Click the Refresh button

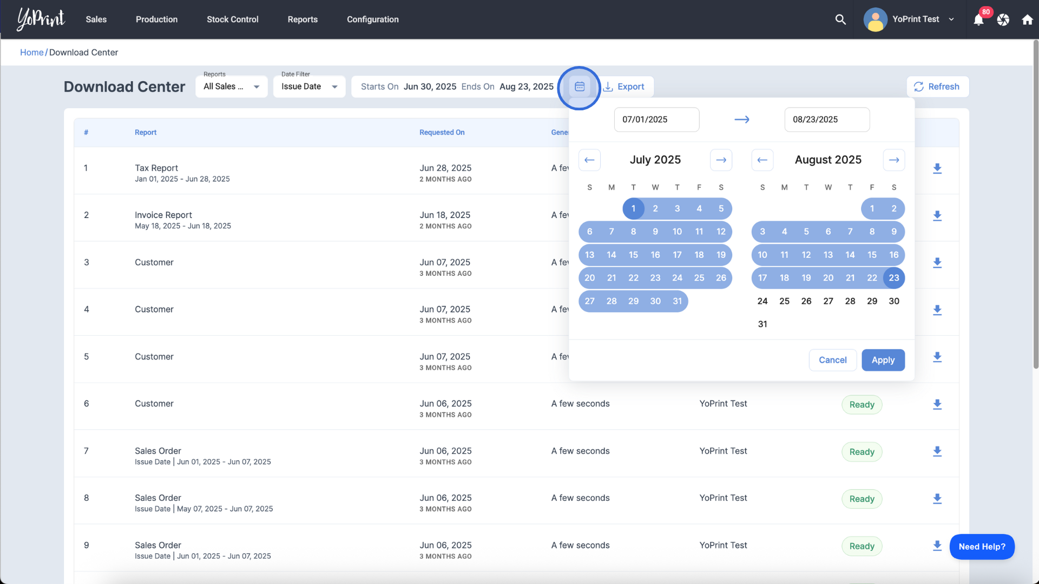[x=937, y=87]
